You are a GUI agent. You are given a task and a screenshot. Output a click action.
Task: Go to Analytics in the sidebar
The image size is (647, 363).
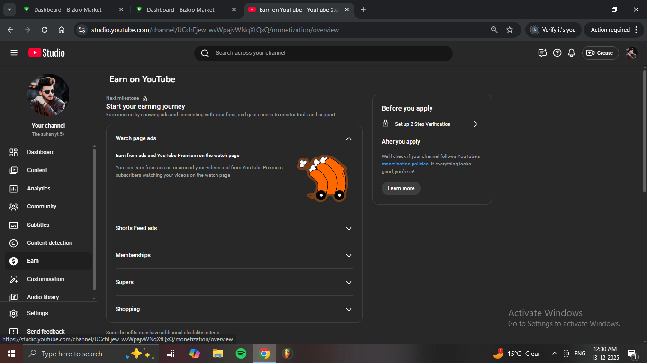[39, 189]
